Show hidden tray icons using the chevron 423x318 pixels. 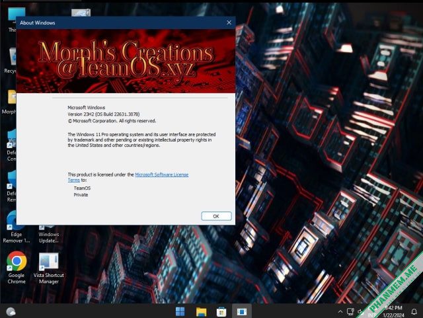(340, 311)
